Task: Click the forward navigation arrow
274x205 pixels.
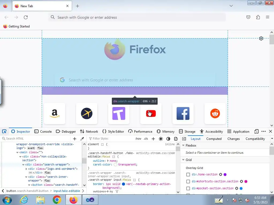Action: coord(16,17)
